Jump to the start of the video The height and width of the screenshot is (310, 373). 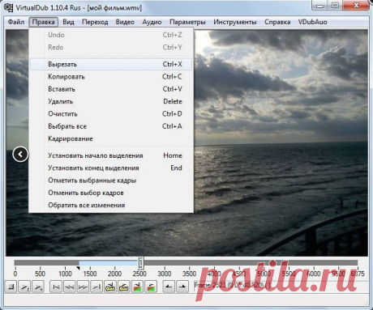pos(56,287)
